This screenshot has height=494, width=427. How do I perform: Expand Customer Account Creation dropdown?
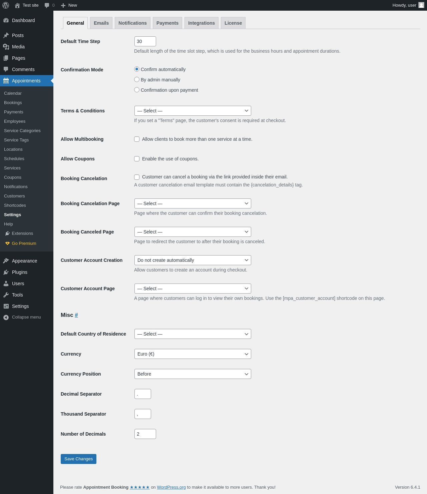pos(193,260)
